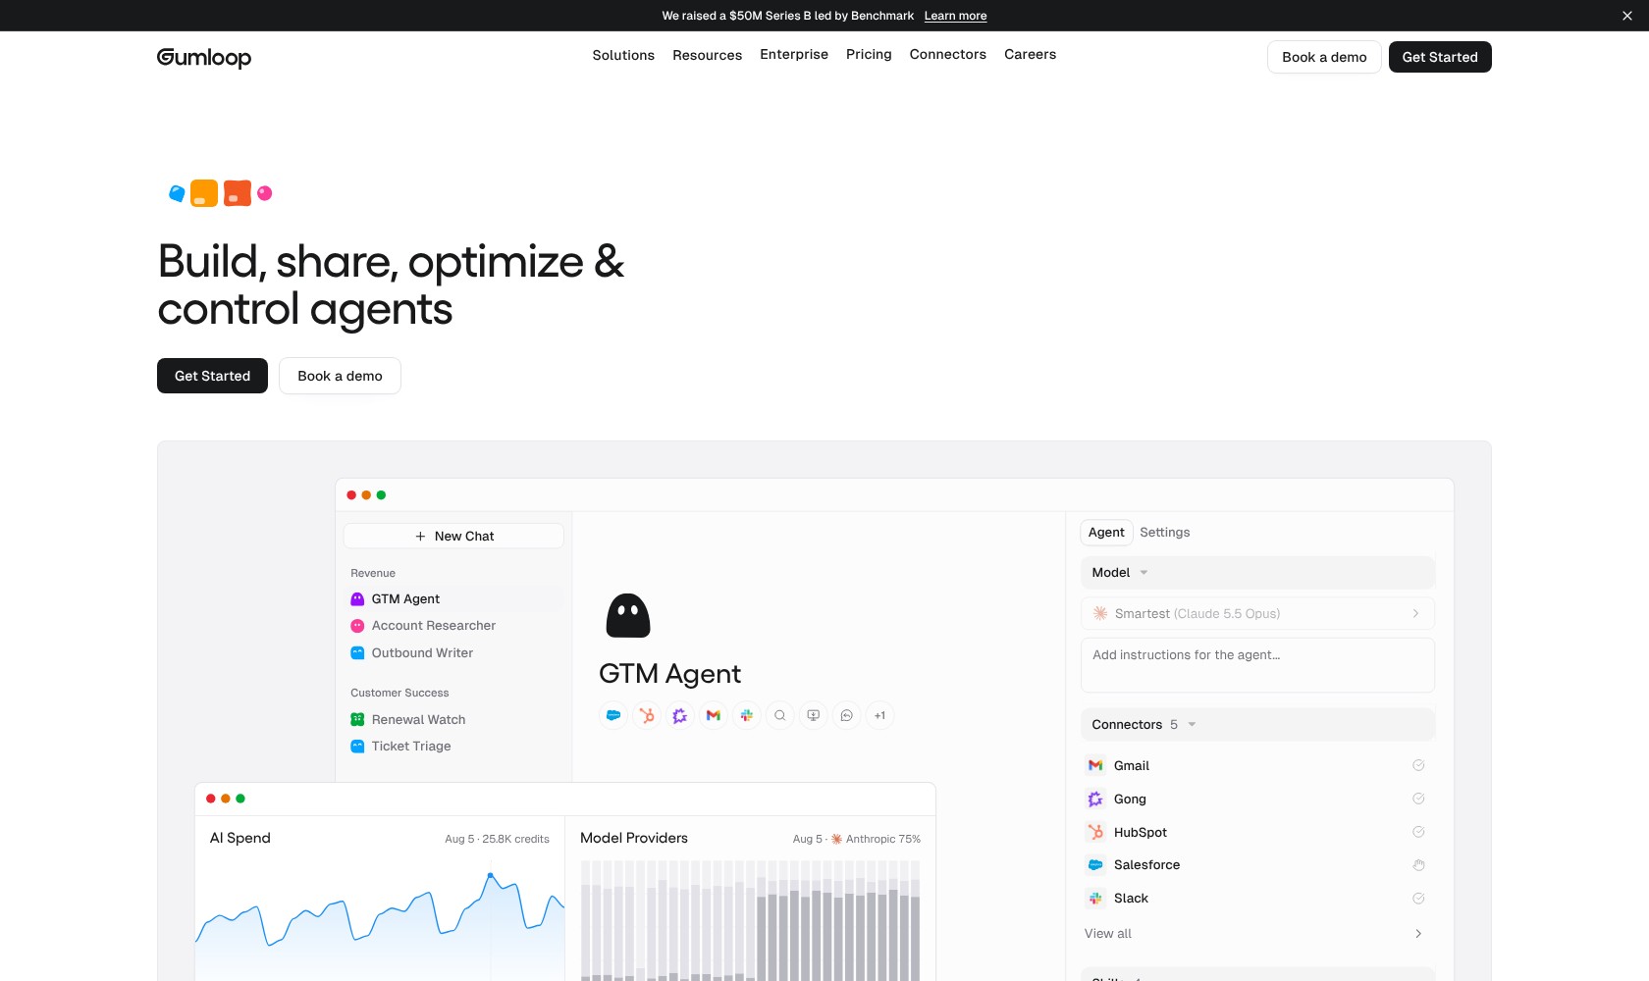Close the Series B announcement banner

(x=1626, y=16)
